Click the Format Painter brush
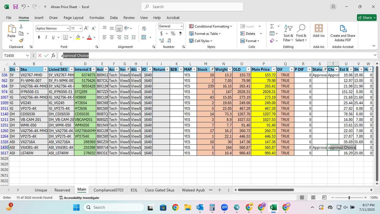This screenshot has height=214, width=380. tap(21, 40)
